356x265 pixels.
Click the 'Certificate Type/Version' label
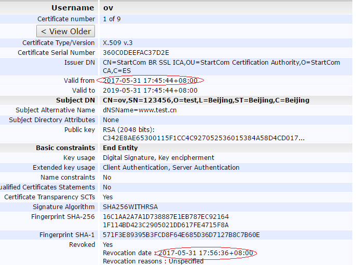coord(58,43)
